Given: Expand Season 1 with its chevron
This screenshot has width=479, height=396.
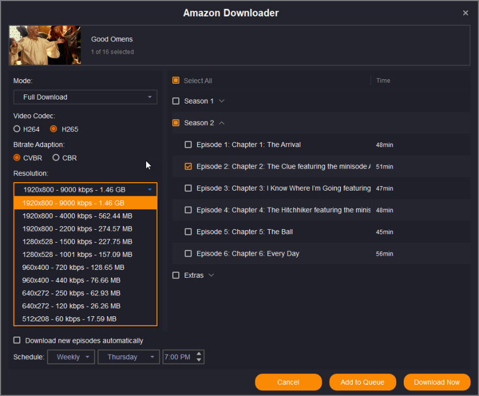Looking at the screenshot, I should [222, 101].
